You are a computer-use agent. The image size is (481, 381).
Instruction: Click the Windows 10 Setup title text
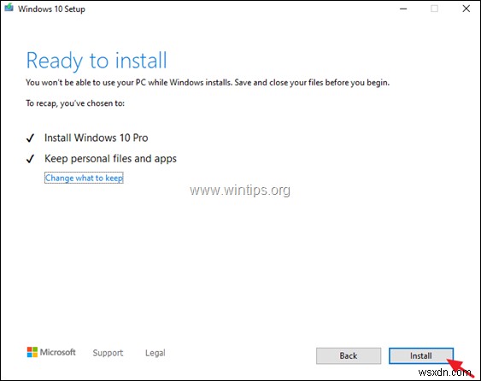coord(51,9)
